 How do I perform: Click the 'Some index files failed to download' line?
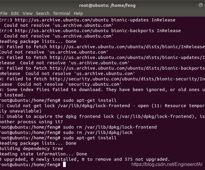102,90
